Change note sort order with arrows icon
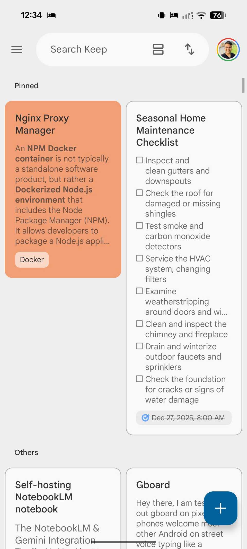The image size is (247, 549). pos(190,49)
